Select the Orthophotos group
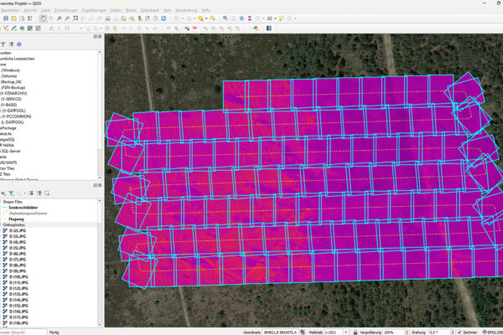This screenshot has width=503, height=335. tap(13, 225)
